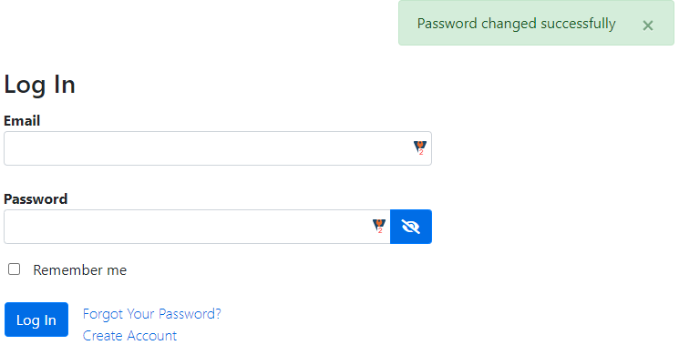Close notification using the X icon

[647, 25]
